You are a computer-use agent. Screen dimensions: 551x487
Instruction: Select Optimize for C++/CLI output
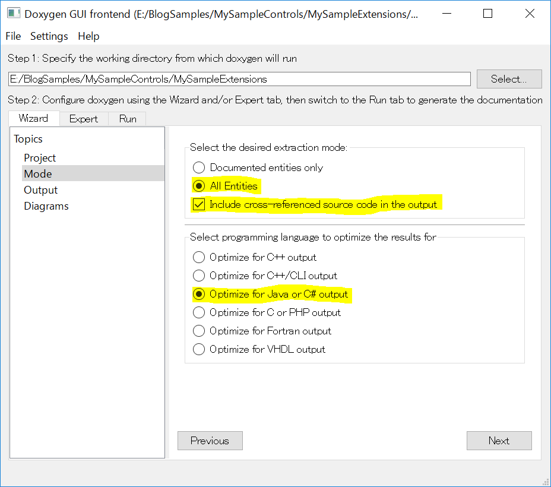198,276
